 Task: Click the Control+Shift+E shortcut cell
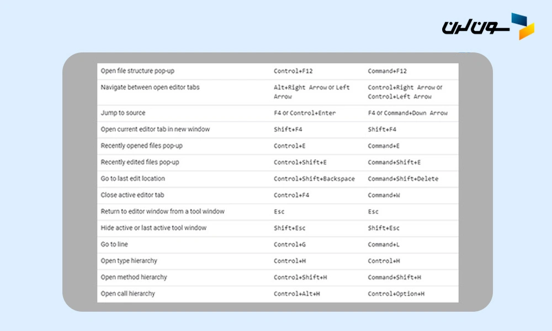(300, 163)
